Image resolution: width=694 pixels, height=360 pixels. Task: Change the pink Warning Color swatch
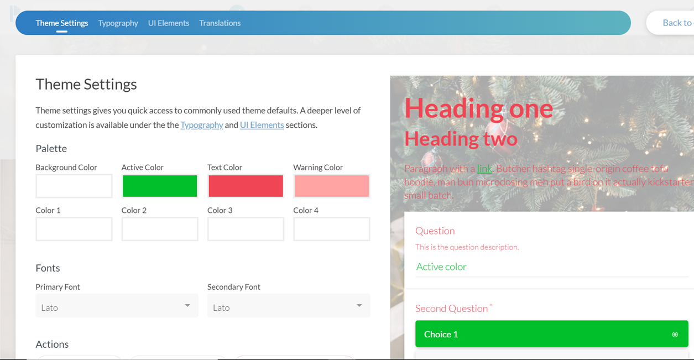coord(331,186)
